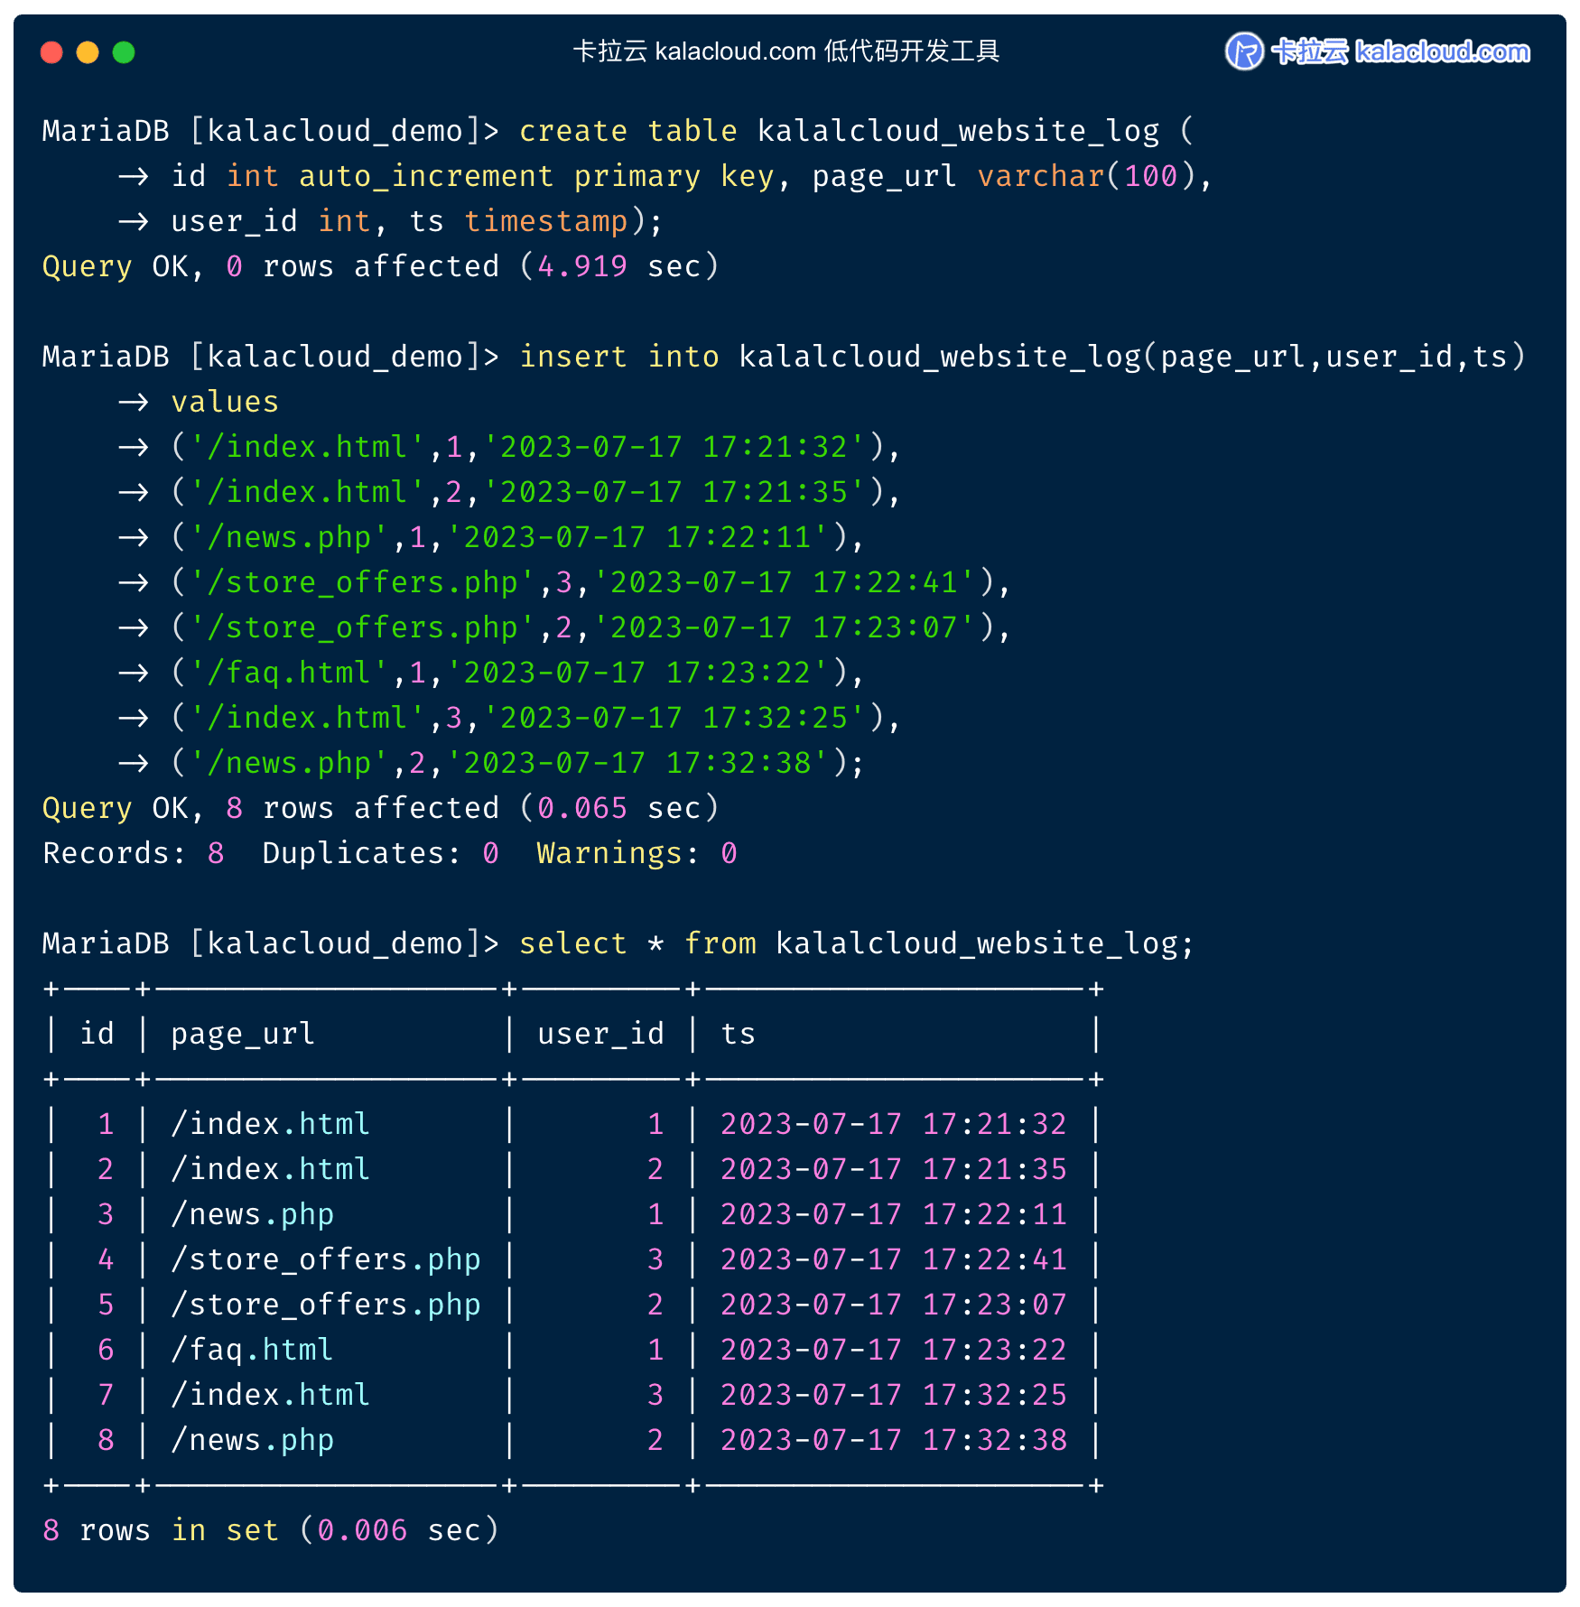Click the '8 rows in set' summary line

click(x=271, y=1530)
